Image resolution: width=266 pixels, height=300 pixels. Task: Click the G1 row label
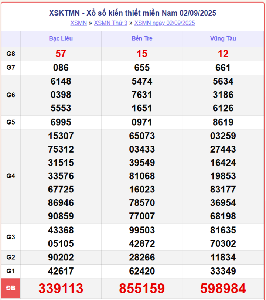coord(11,271)
